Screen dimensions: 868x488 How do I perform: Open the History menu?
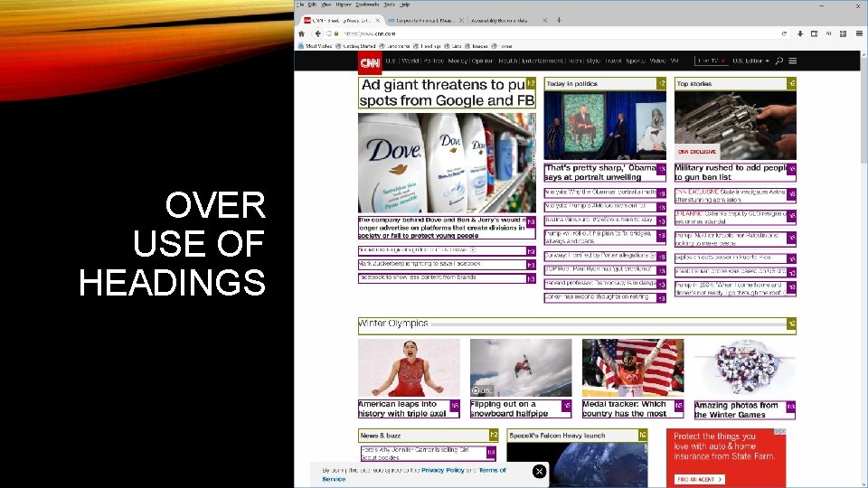click(344, 5)
